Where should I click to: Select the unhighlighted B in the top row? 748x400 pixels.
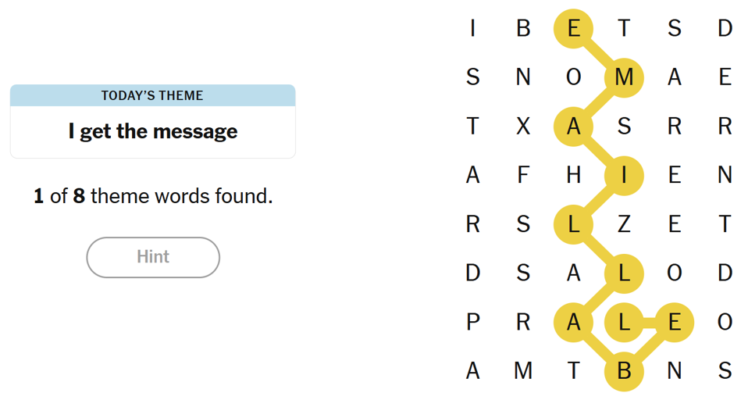pos(523,29)
